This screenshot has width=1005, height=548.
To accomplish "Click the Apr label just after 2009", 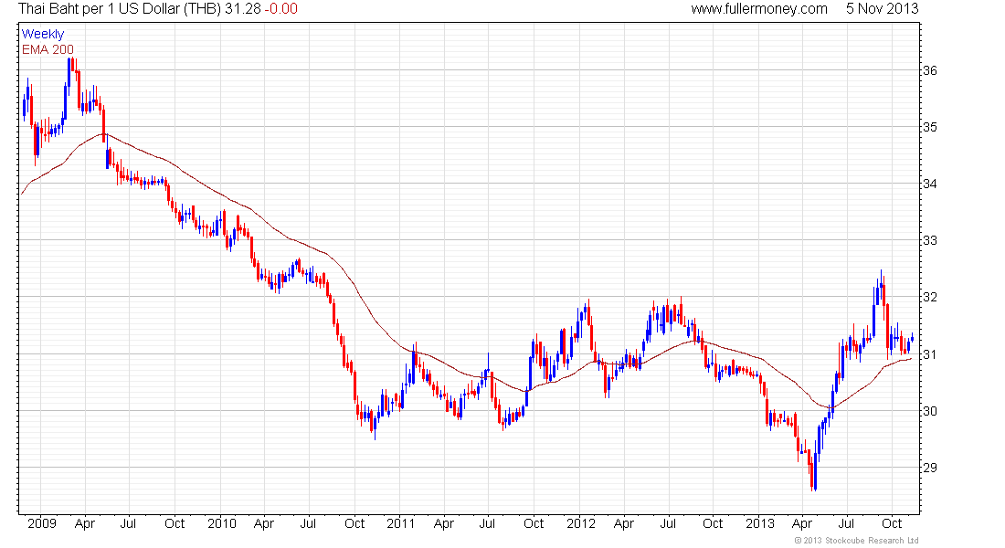I will pyautogui.click(x=85, y=524).
